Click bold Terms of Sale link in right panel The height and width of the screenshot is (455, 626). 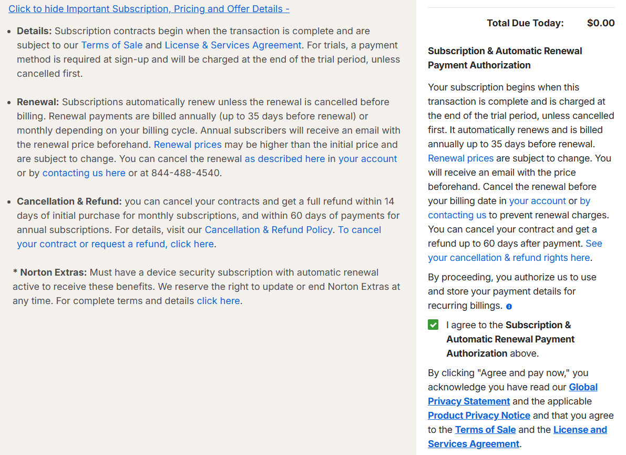(485, 430)
